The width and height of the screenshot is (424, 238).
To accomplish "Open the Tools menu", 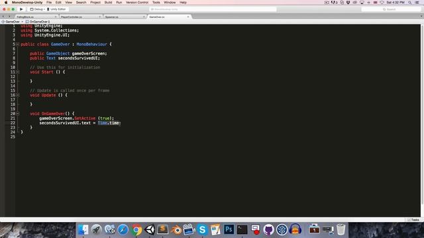I will pyautogui.click(x=156, y=3).
